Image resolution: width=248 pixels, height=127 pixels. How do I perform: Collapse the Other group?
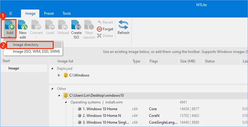[x=52, y=89]
